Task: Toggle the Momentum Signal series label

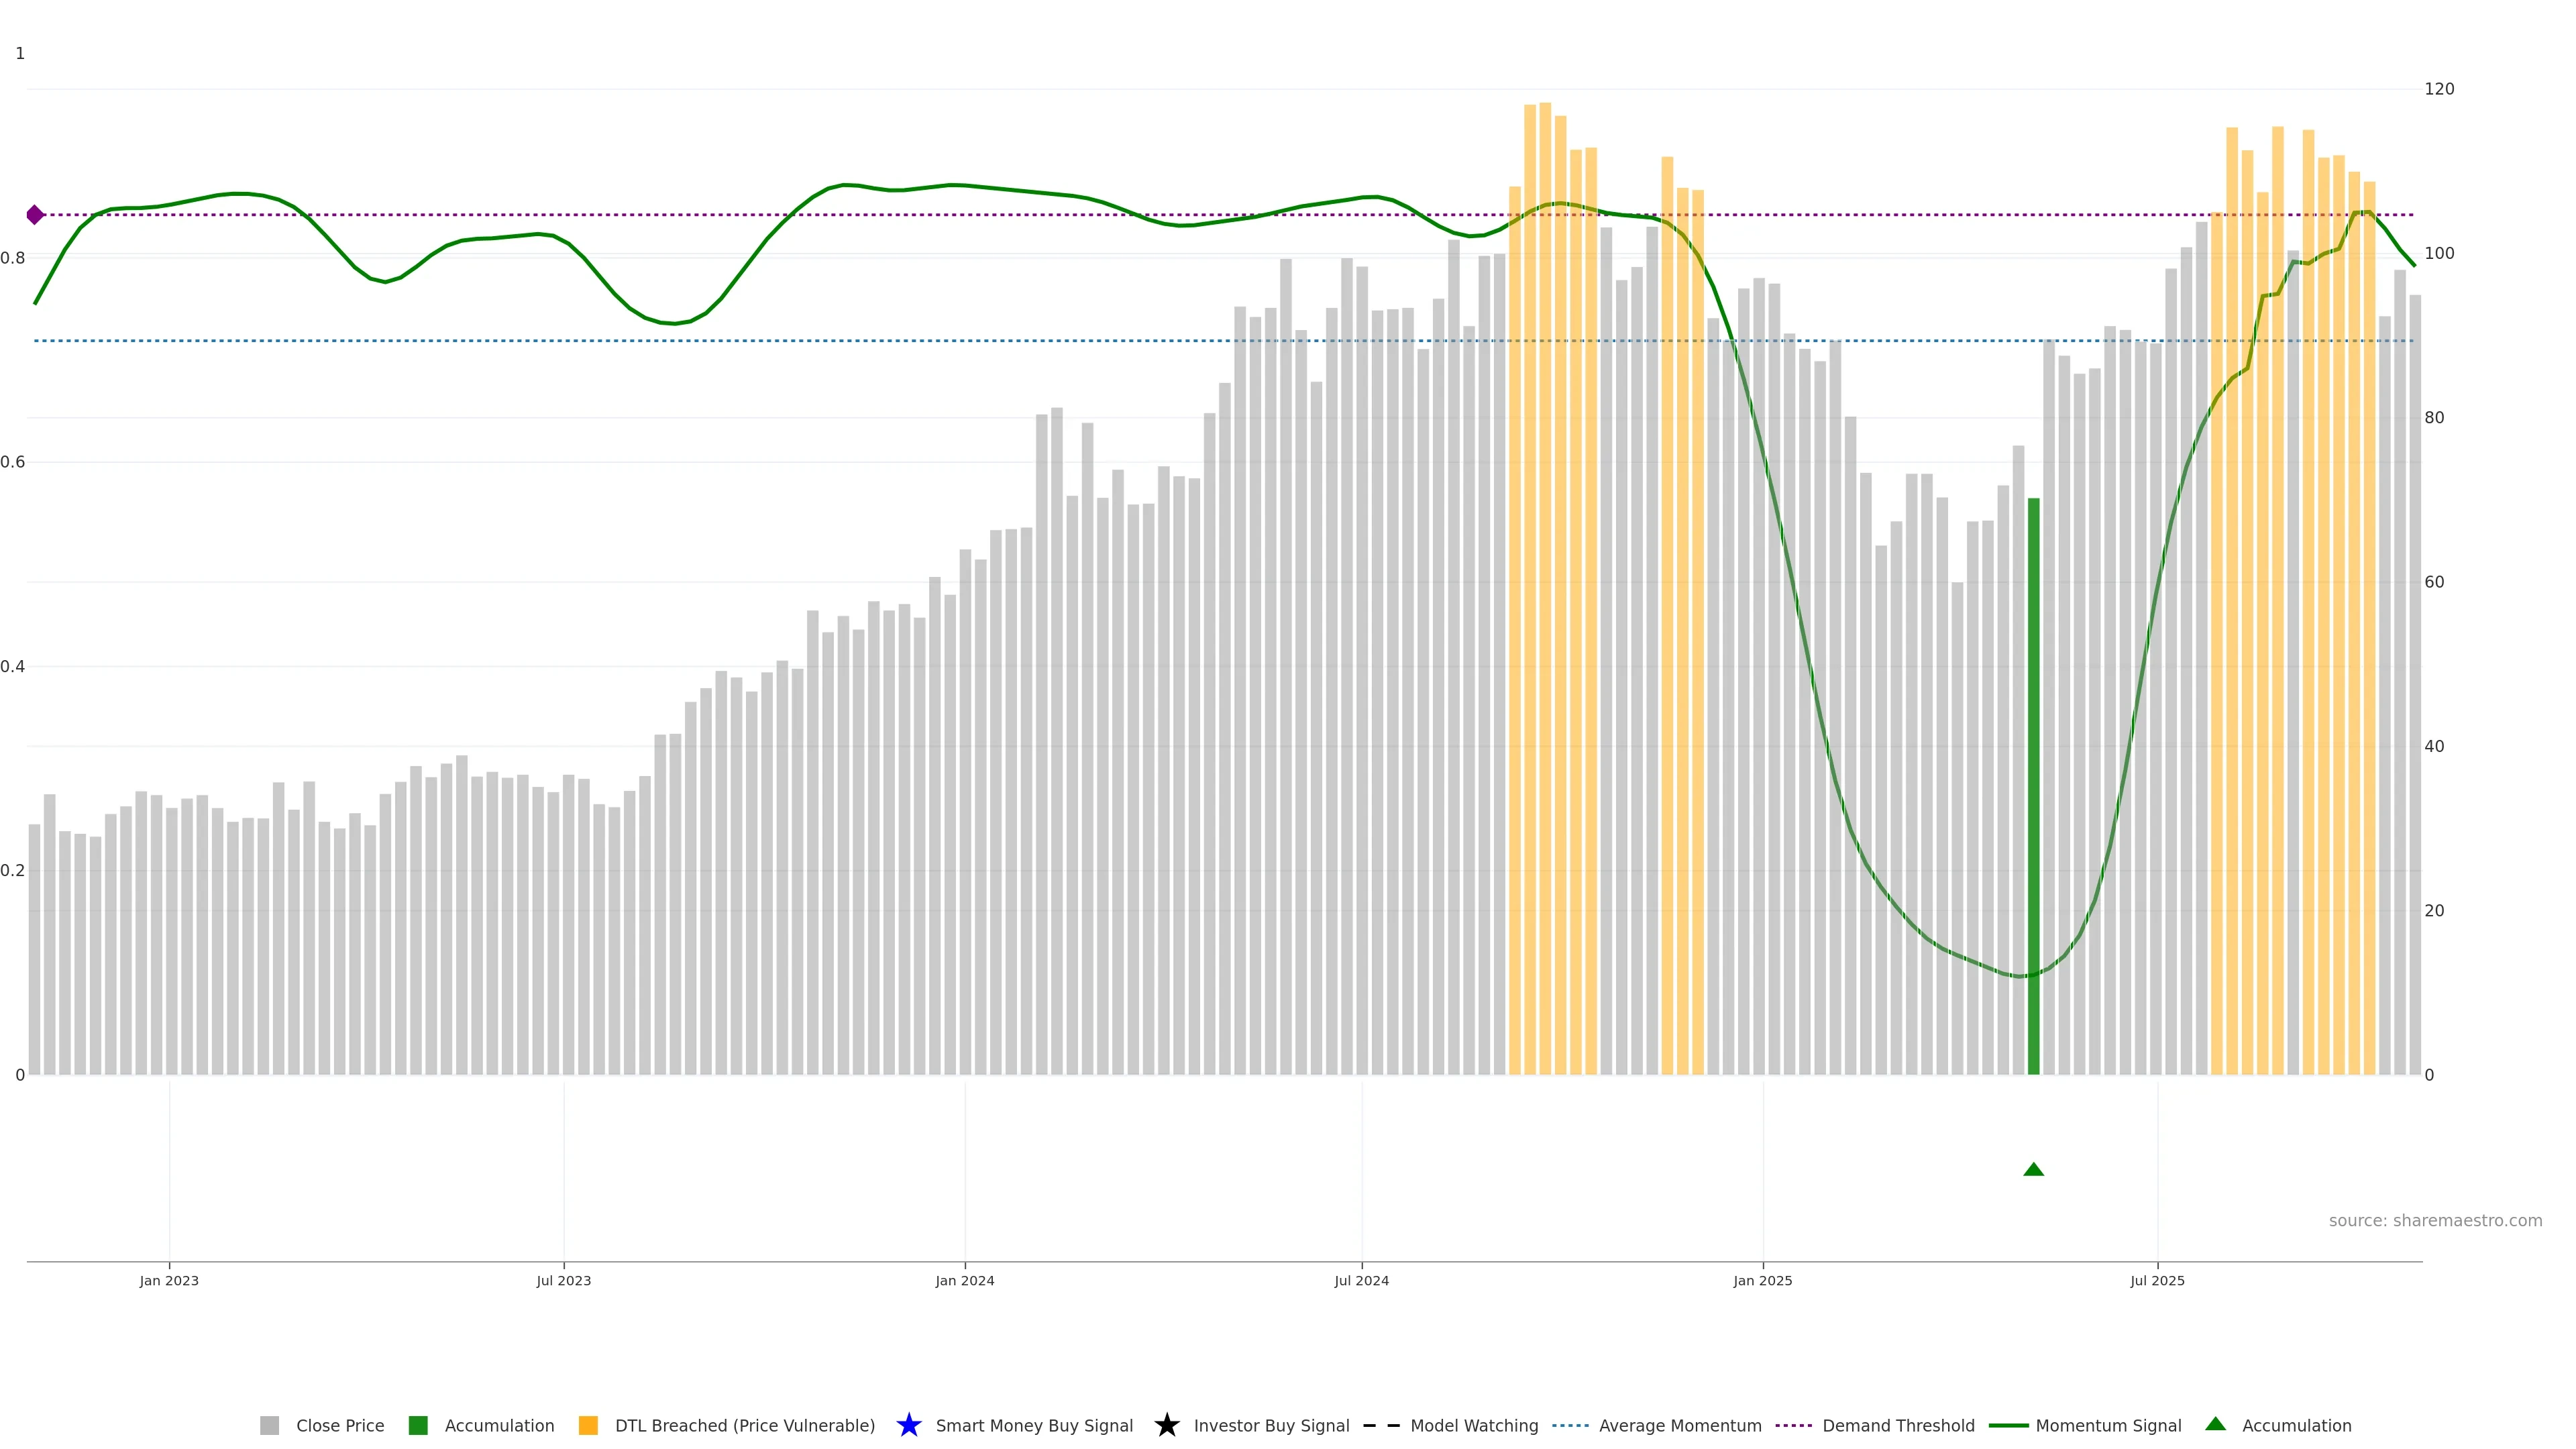Action: point(2108,1426)
